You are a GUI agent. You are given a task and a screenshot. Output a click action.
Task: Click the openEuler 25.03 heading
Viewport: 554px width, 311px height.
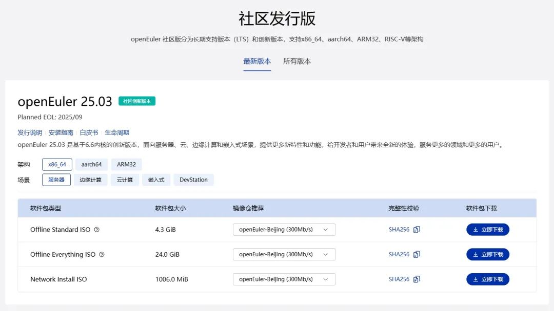(x=65, y=101)
